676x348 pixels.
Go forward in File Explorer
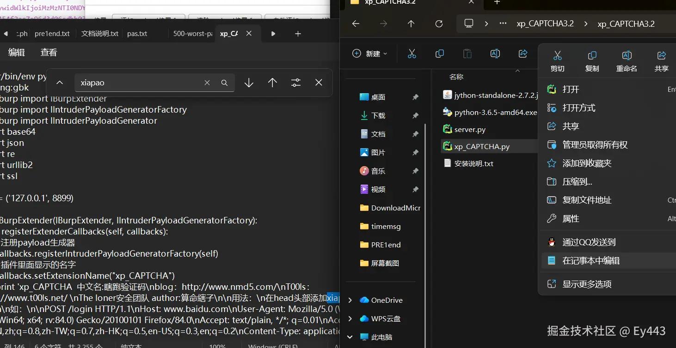pos(383,24)
